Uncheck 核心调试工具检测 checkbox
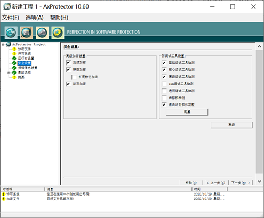 [164, 70]
